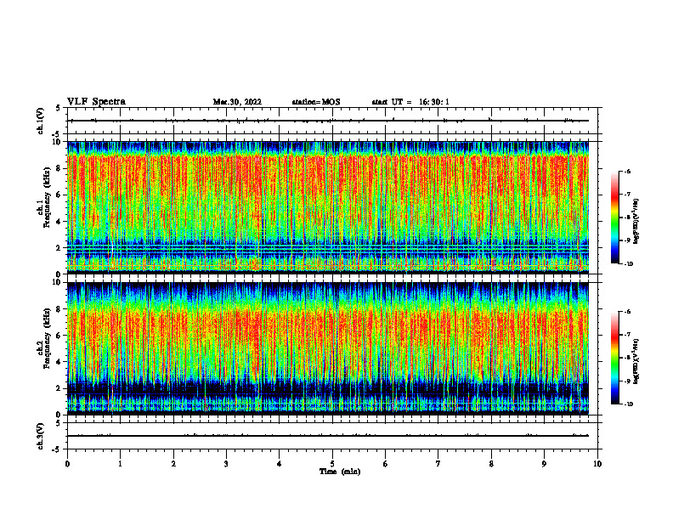This screenshot has width=673, height=520.
Task: Click the time axis tick label '1'
Action: (121, 464)
